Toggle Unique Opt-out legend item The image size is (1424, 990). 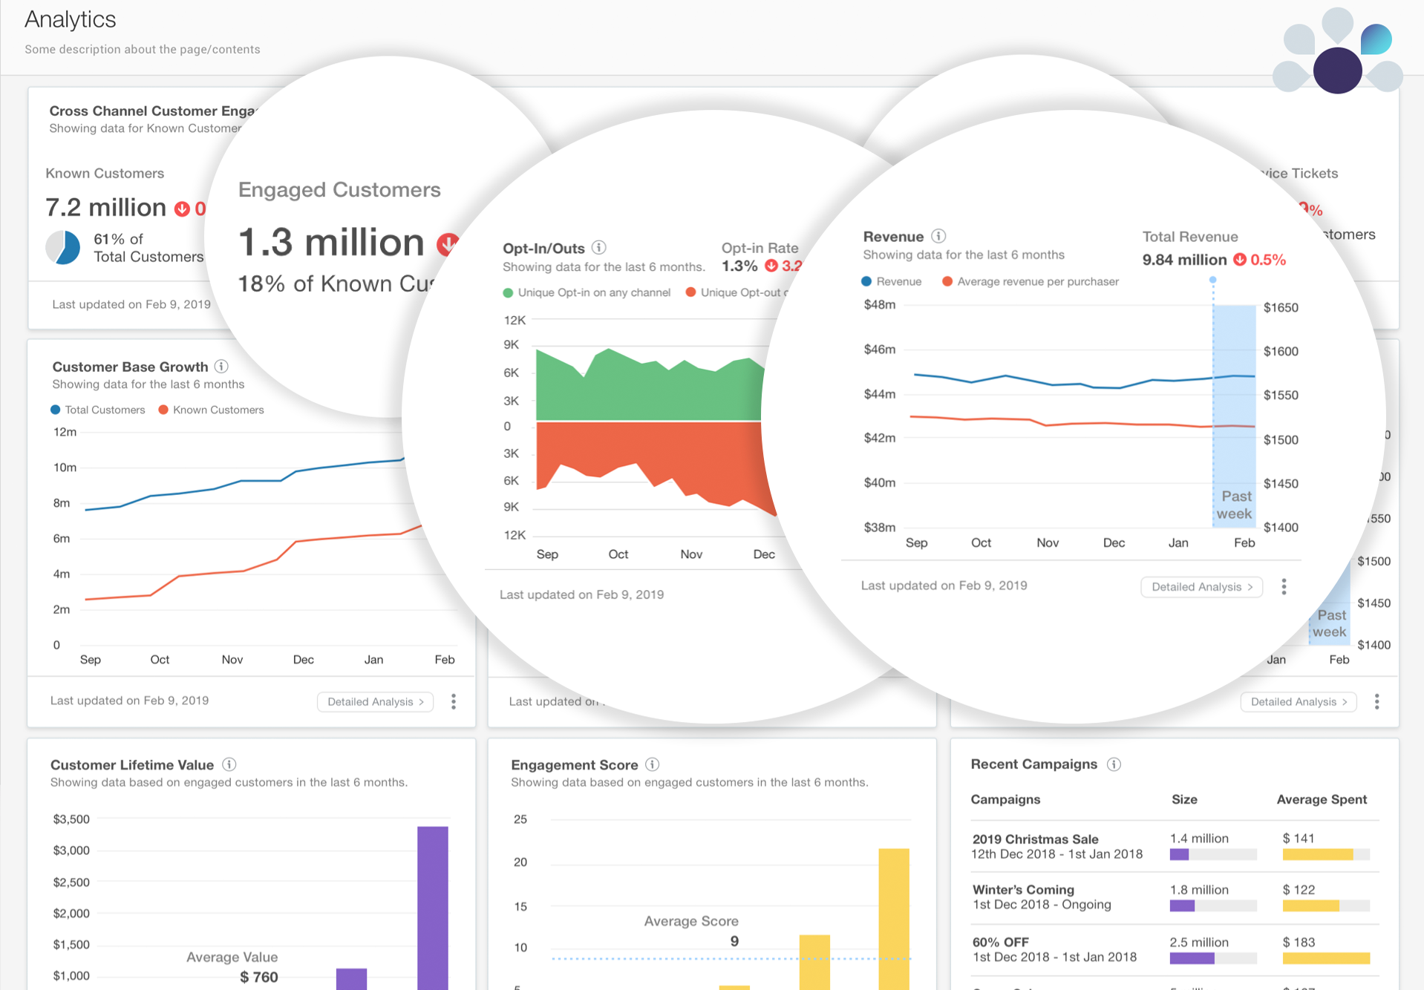[737, 292]
